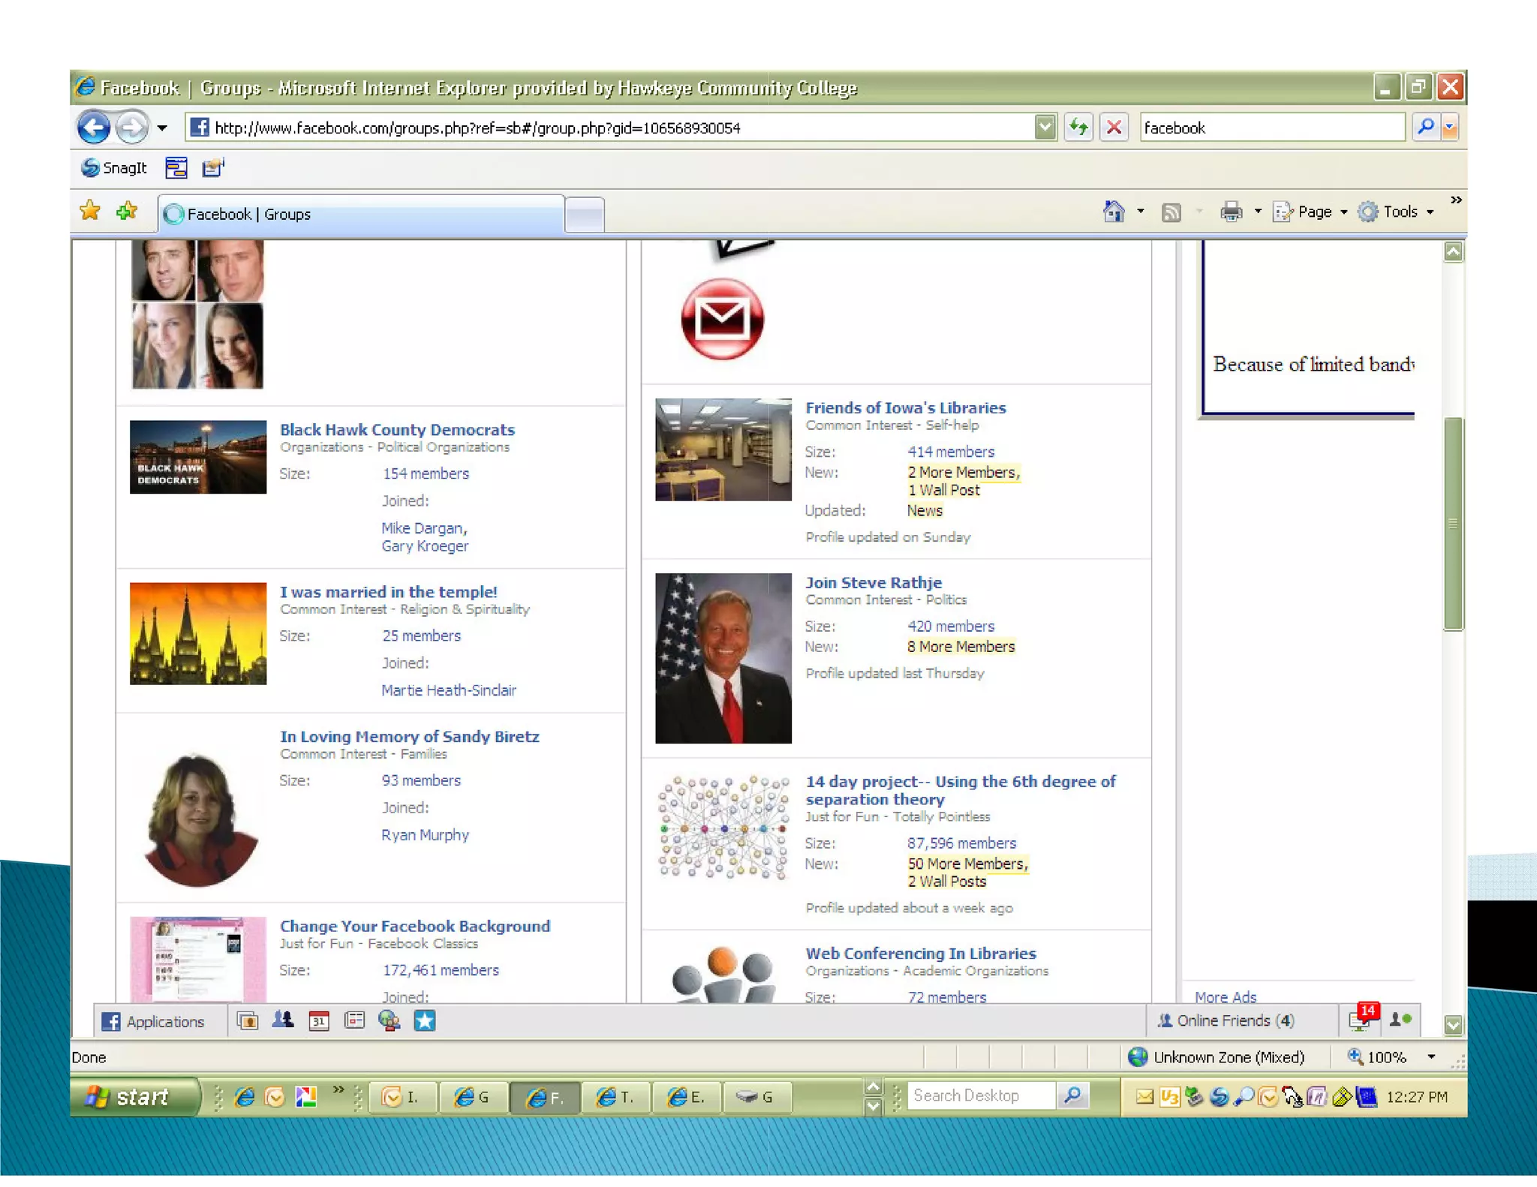Open Change Your Facebook Background group
This screenshot has width=1537, height=1187.
click(415, 926)
